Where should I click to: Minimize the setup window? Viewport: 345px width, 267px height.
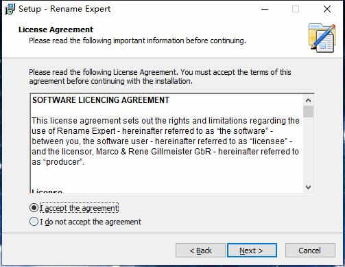click(x=265, y=9)
